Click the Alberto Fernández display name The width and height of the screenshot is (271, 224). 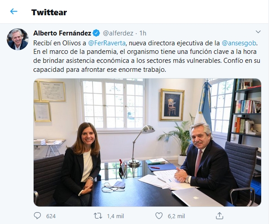[x=62, y=33]
